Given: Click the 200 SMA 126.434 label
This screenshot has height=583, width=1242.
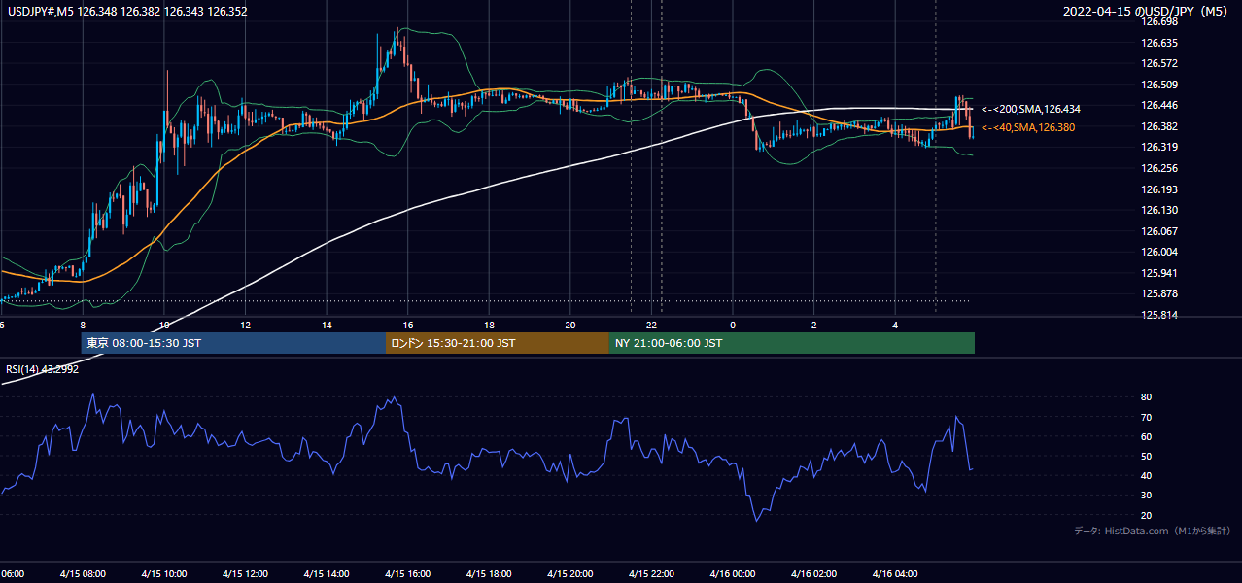Looking at the screenshot, I should (1031, 110).
